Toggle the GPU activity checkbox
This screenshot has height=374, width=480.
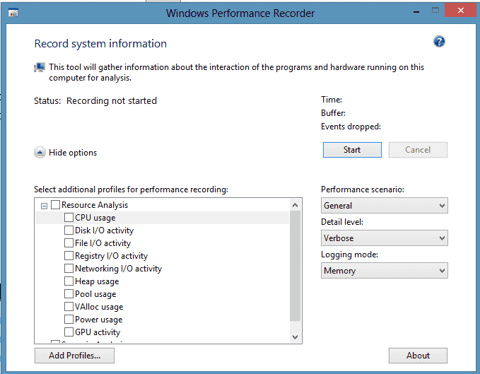click(69, 332)
